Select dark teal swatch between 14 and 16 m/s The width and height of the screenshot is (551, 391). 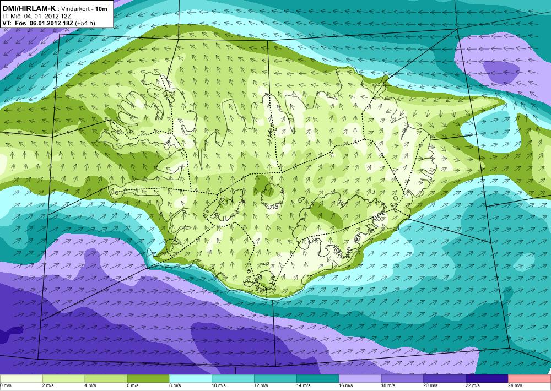coord(318,378)
